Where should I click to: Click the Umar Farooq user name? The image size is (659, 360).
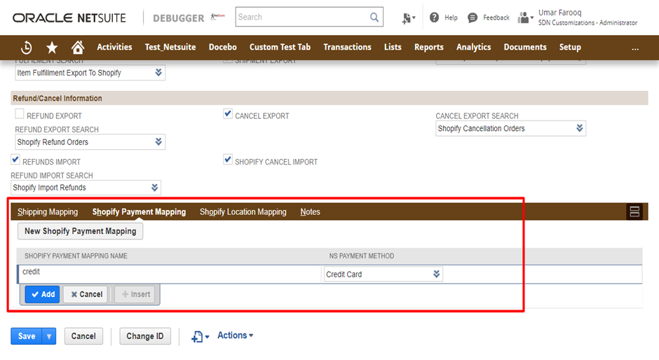tap(560, 13)
